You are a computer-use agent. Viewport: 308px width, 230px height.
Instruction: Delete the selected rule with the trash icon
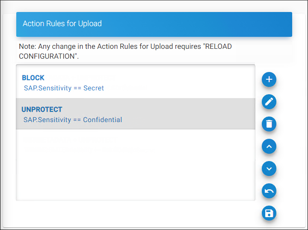point(269,124)
